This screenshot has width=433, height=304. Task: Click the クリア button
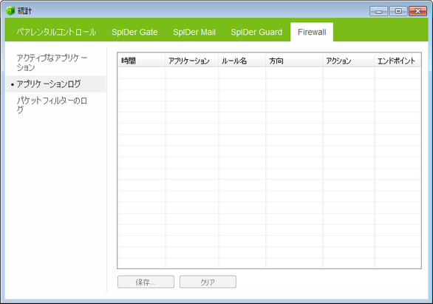pyautogui.click(x=208, y=282)
